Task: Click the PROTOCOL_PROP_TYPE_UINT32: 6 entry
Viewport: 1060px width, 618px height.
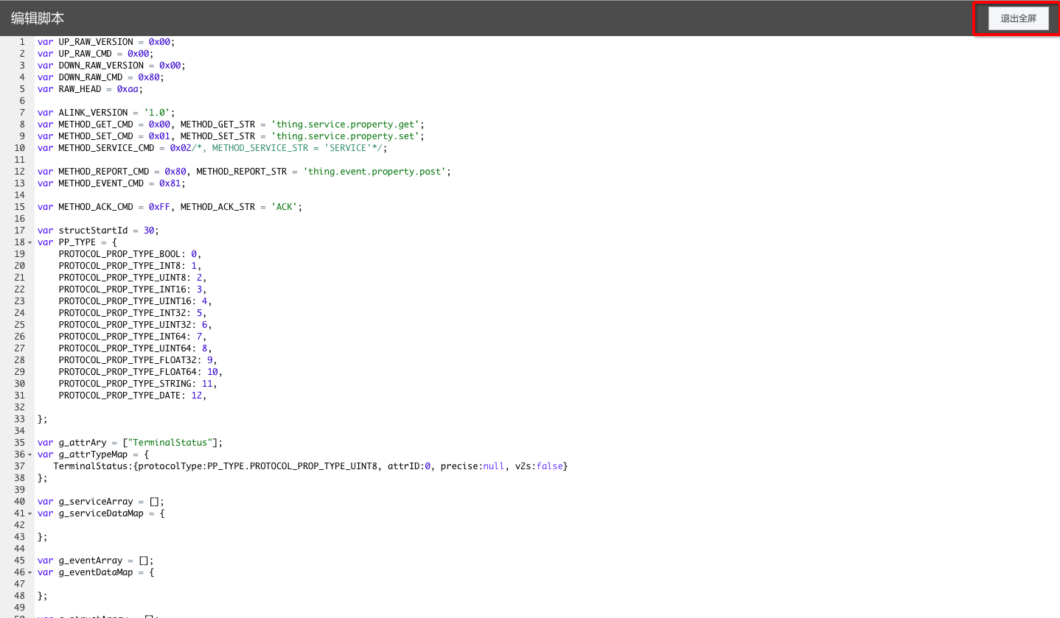Action: point(136,325)
